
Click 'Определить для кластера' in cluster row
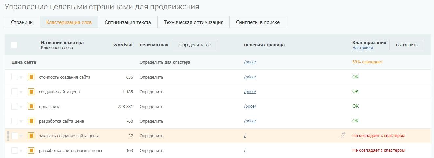point(165,62)
